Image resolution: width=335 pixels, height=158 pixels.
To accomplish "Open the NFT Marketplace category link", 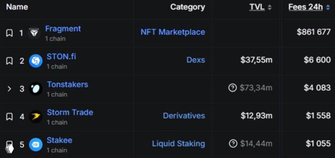I will coord(173,32).
